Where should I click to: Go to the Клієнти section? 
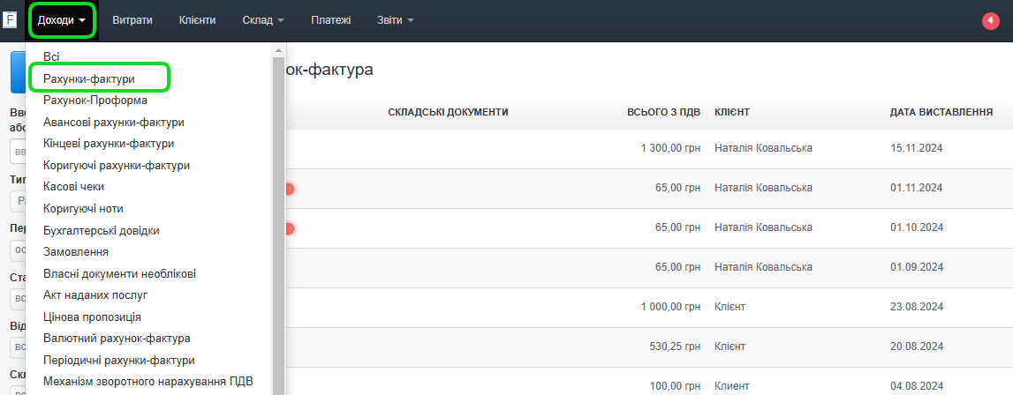(x=197, y=20)
